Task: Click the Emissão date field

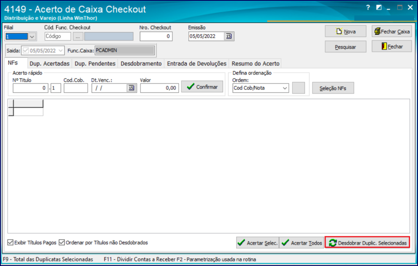Action: [206, 36]
